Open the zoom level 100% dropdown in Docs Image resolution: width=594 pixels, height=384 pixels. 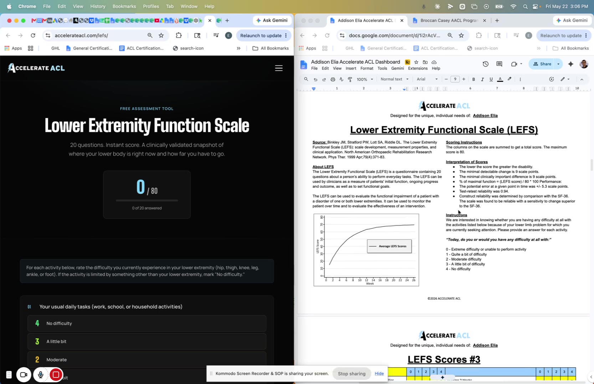365,79
